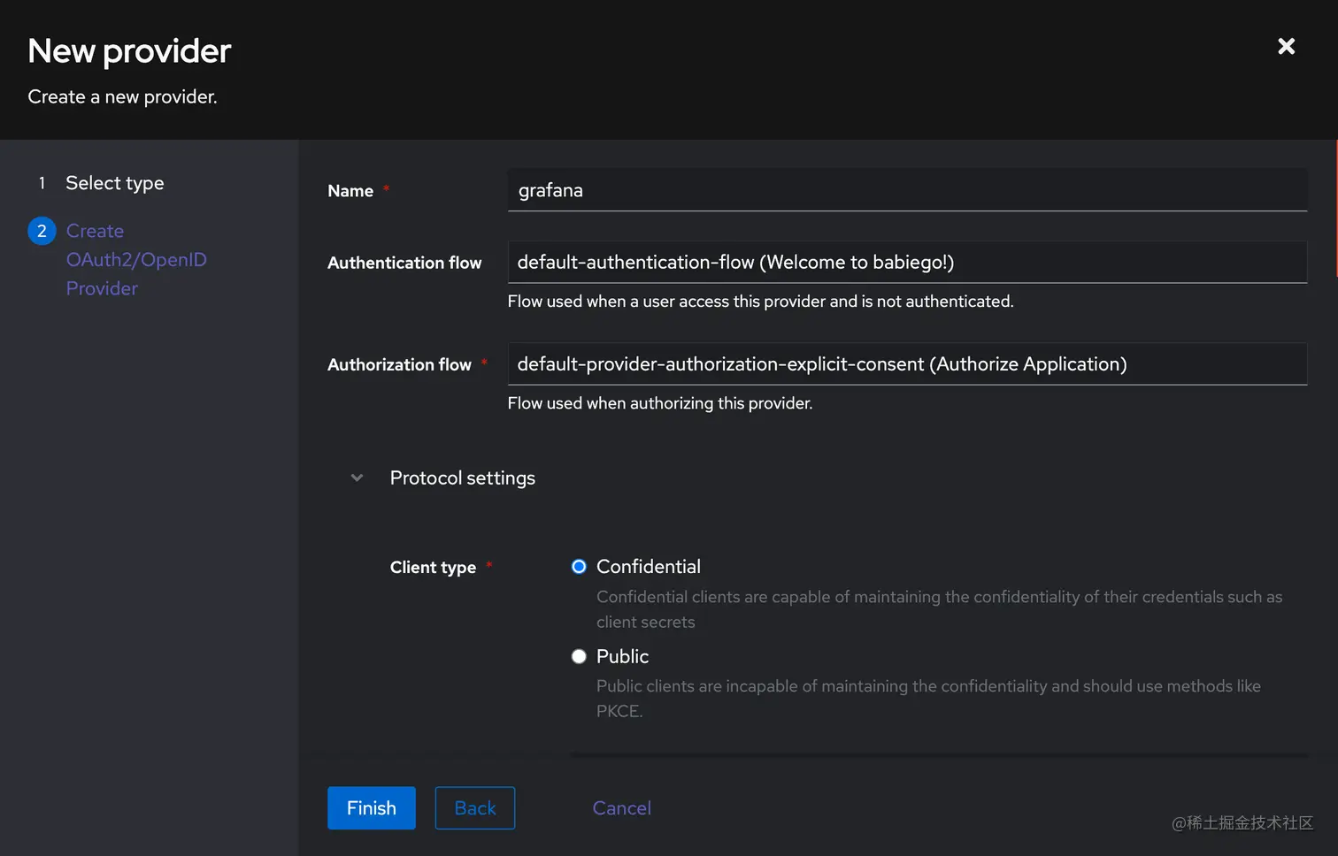This screenshot has height=856, width=1338.
Task: Click the Client type label
Action: pyautogui.click(x=433, y=568)
